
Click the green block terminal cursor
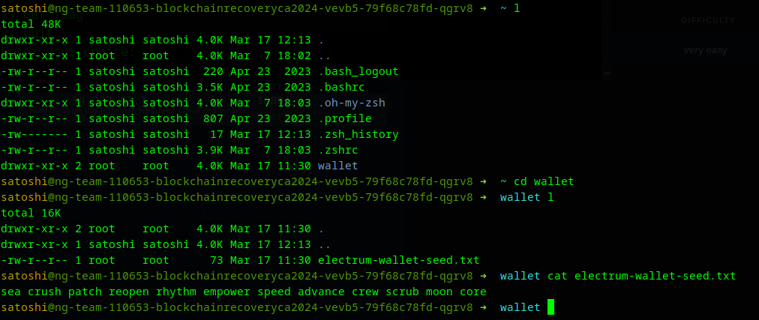[550, 307]
